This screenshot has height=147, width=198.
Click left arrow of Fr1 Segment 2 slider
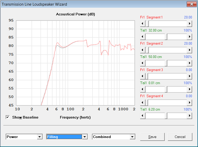coord(143,50)
